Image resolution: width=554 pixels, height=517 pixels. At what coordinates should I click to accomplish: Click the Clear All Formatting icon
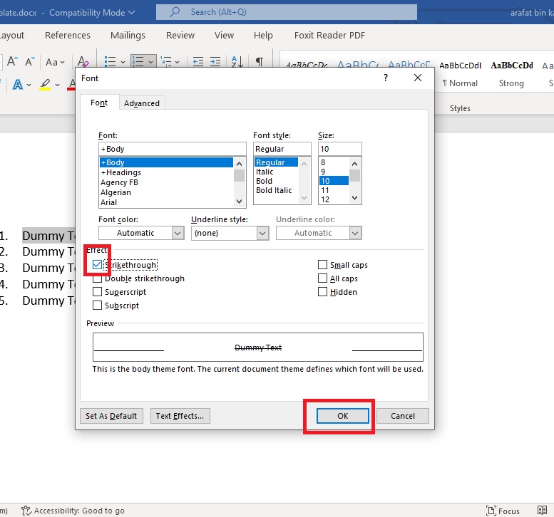click(x=83, y=61)
